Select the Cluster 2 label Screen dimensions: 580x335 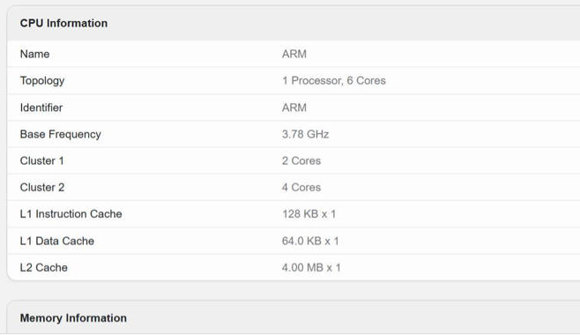pos(42,188)
